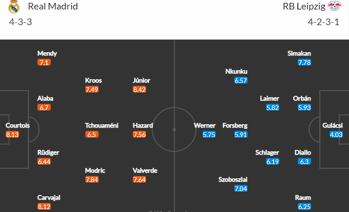Click Mendy's 7.1 rating badge

tap(44, 62)
